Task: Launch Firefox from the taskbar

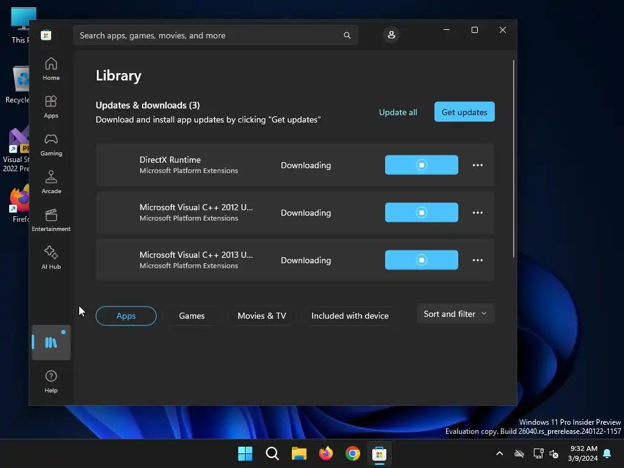Action: 326,453
